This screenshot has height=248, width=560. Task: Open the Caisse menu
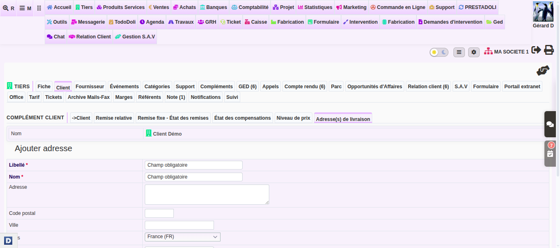pos(256,22)
